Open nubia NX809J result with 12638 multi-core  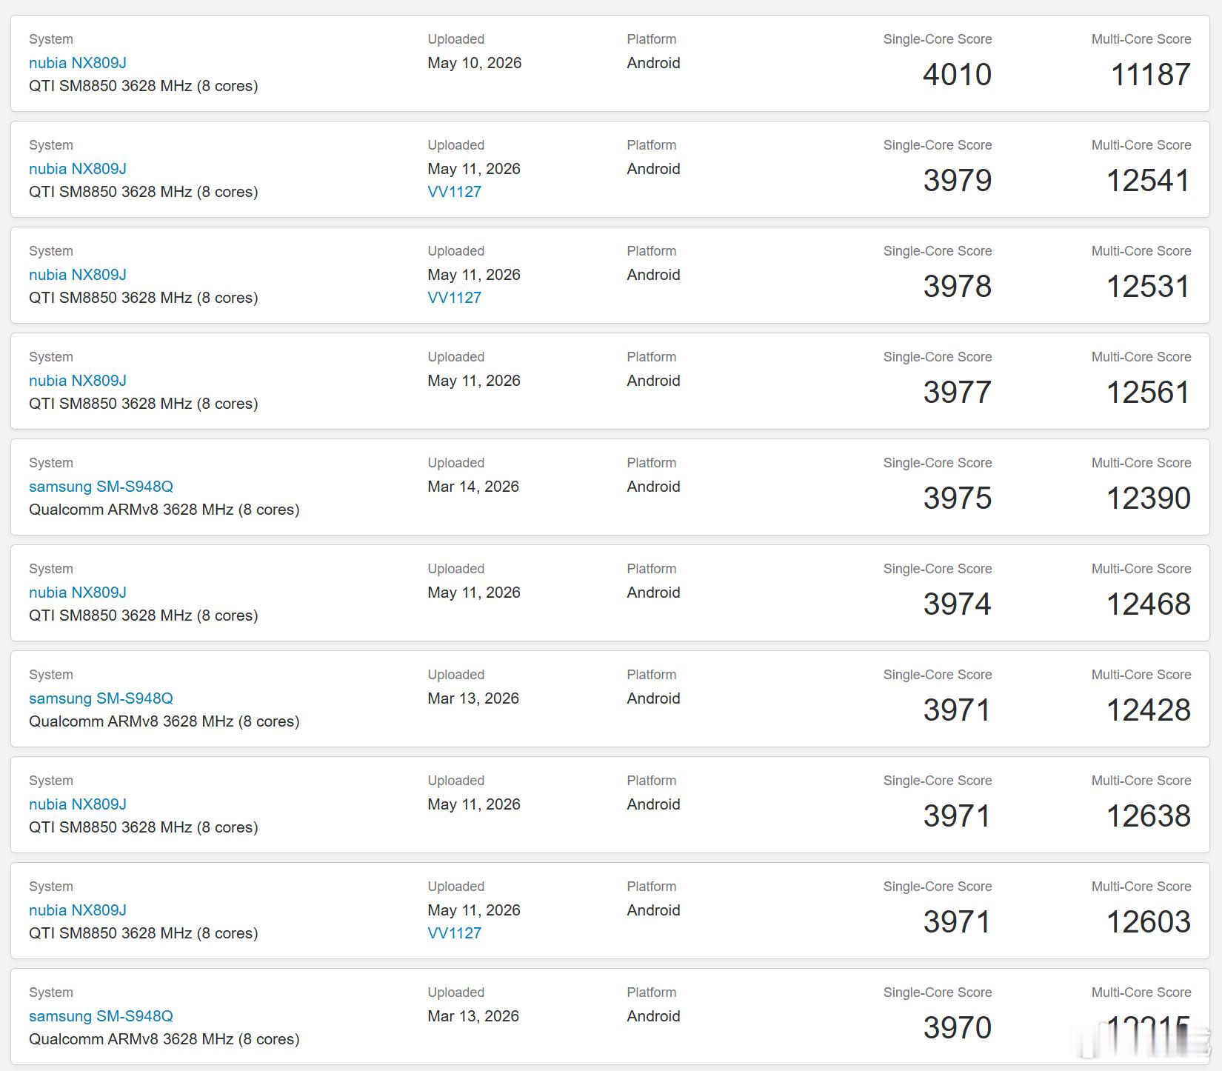(x=78, y=804)
